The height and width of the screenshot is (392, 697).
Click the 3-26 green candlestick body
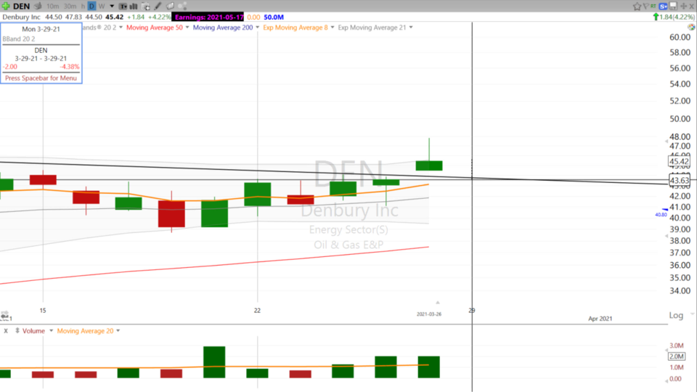click(429, 166)
